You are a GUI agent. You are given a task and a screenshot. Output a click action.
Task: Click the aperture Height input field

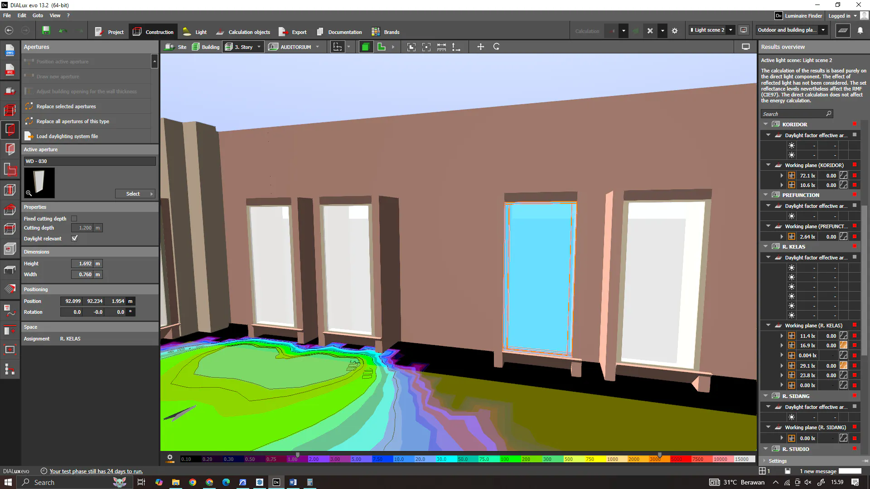(x=82, y=264)
